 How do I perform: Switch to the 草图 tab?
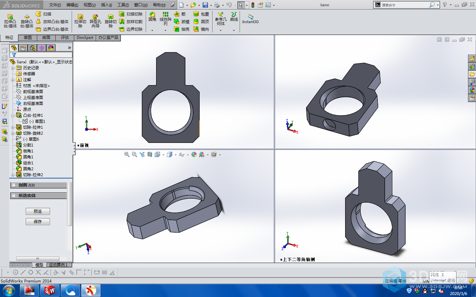tap(28, 38)
